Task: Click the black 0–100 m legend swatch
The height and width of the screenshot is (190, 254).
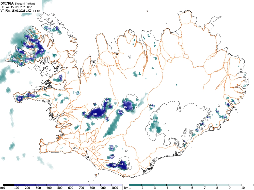Action: tap(9, 185)
